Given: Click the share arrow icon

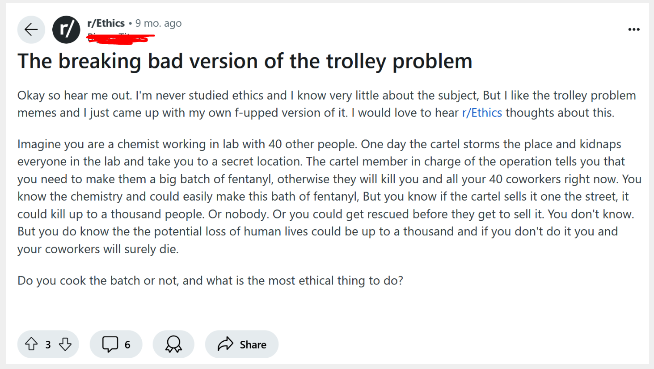Looking at the screenshot, I should click(x=225, y=344).
